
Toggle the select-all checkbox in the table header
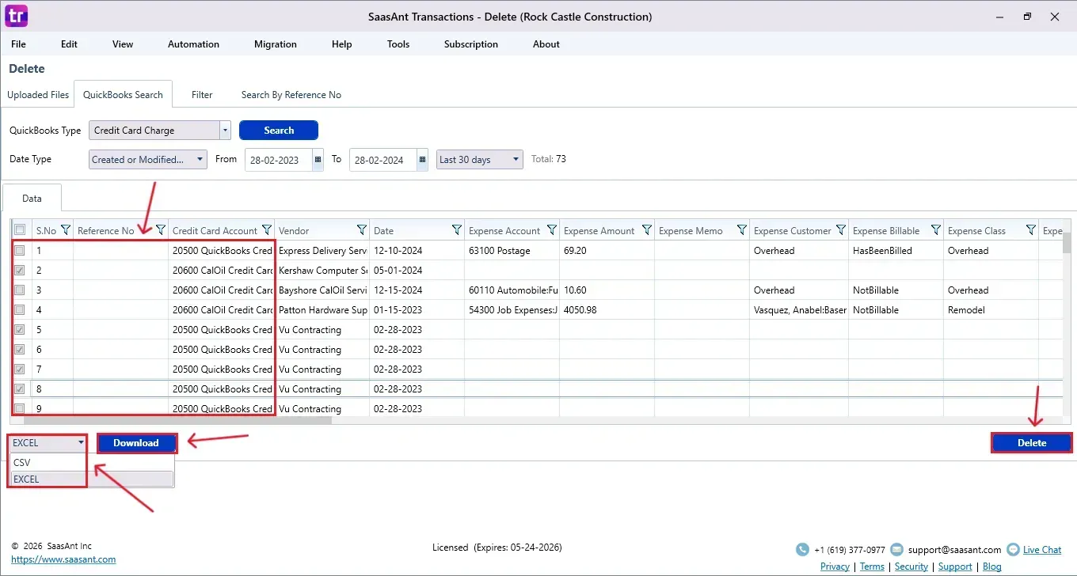tap(20, 230)
